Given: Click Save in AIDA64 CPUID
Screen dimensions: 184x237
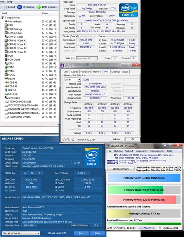Looking at the screenshot, I should tap(81, 233).
